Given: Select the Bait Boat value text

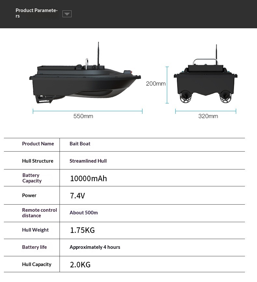Looking at the screenshot, I should [x=80, y=144].
